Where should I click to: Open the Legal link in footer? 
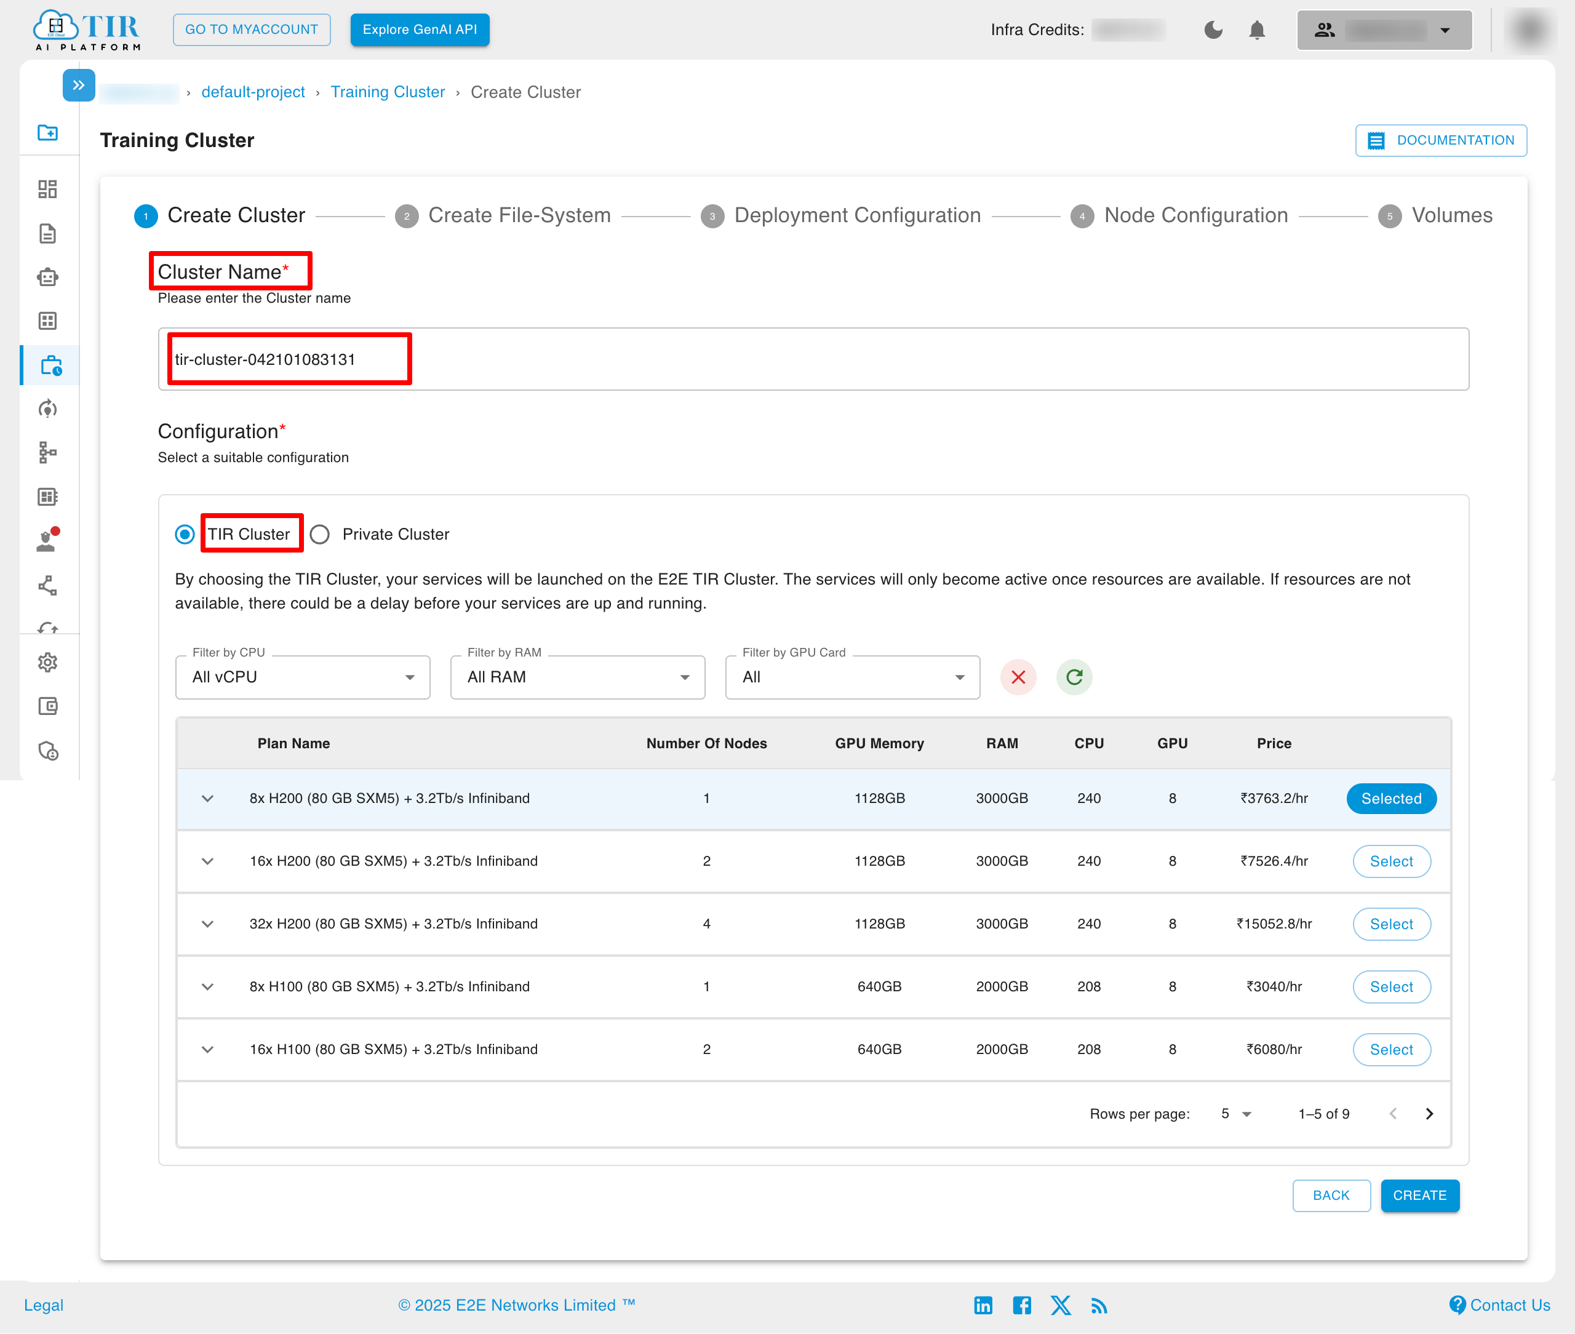[x=44, y=1305]
